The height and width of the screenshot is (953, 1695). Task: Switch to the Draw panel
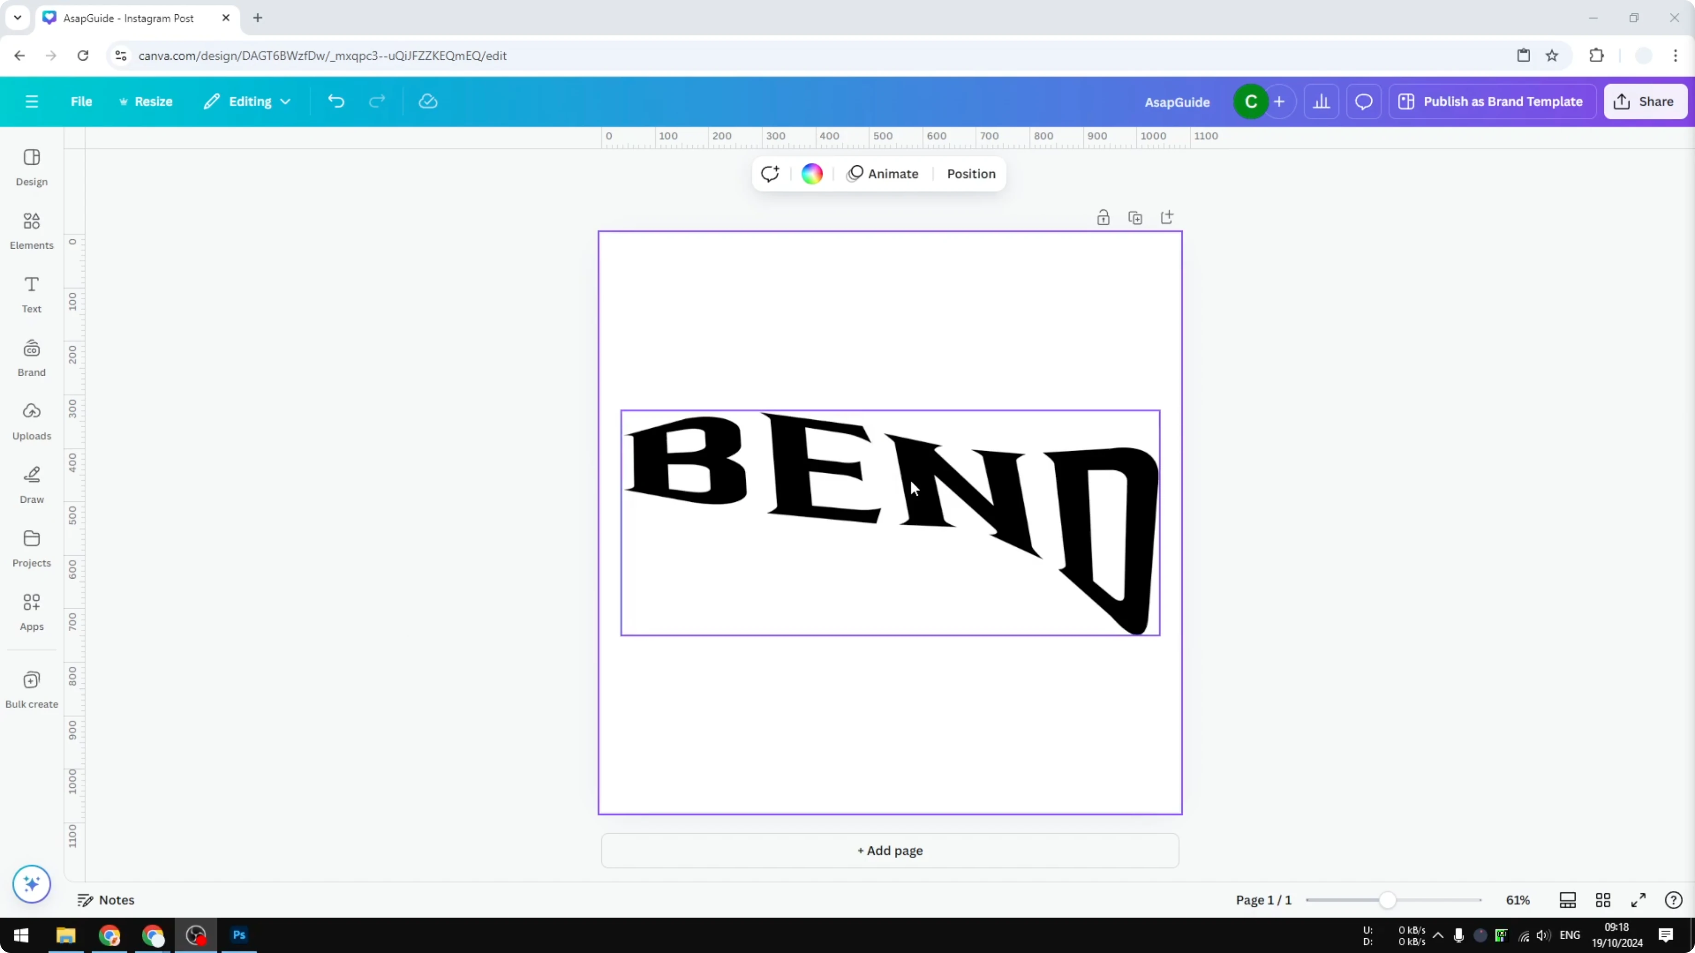coord(31,485)
